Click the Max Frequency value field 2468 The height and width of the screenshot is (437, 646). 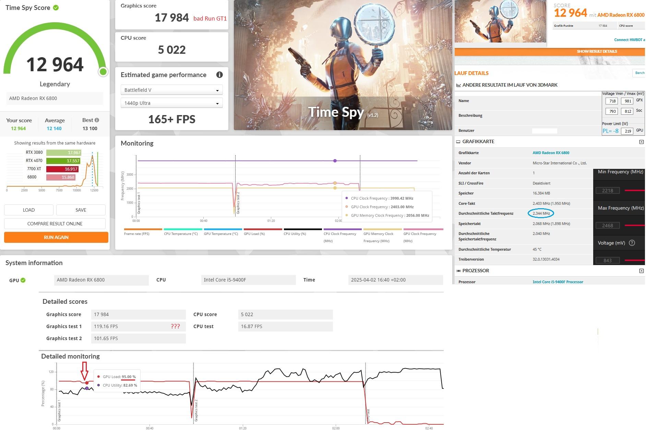click(608, 225)
